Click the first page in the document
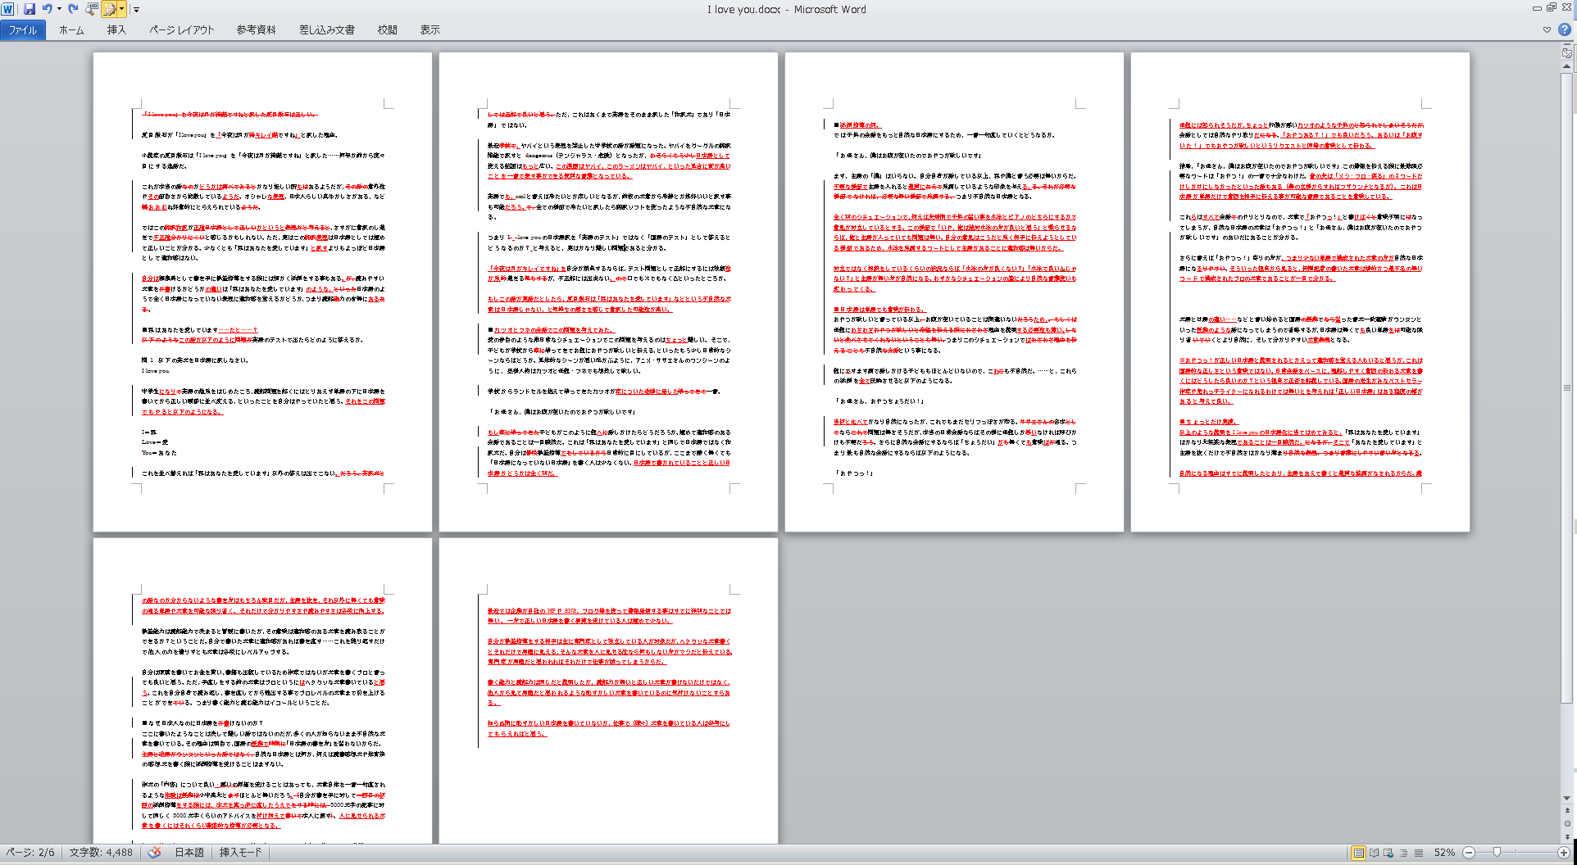The image size is (1577, 865). [262, 292]
